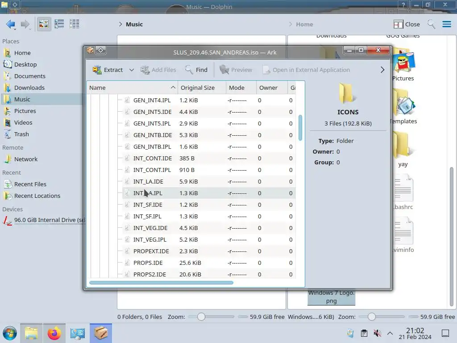Click the Start menu orb
The image size is (457, 343).
tap(10, 333)
